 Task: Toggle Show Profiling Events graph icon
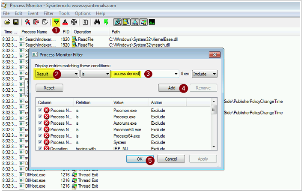[152, 22]
